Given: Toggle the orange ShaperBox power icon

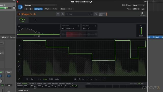Looking at the screenshot, I should coord(19,14).
